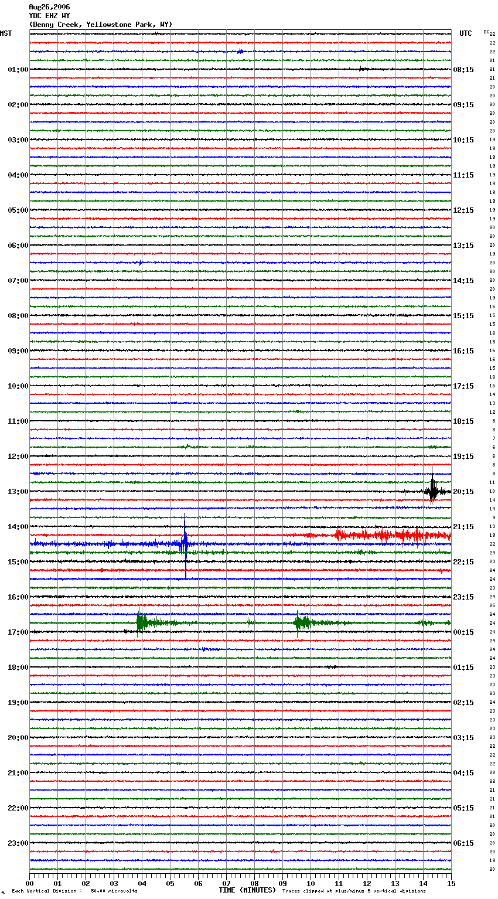498x899 pixels.
Task: Select the 09:00 MST time label
Action: (18, 351)
